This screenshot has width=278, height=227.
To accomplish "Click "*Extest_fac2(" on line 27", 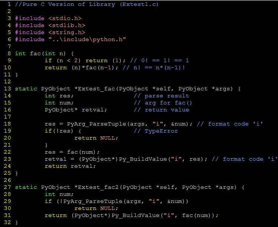I will pyautogui.click(x=98, y=187).
